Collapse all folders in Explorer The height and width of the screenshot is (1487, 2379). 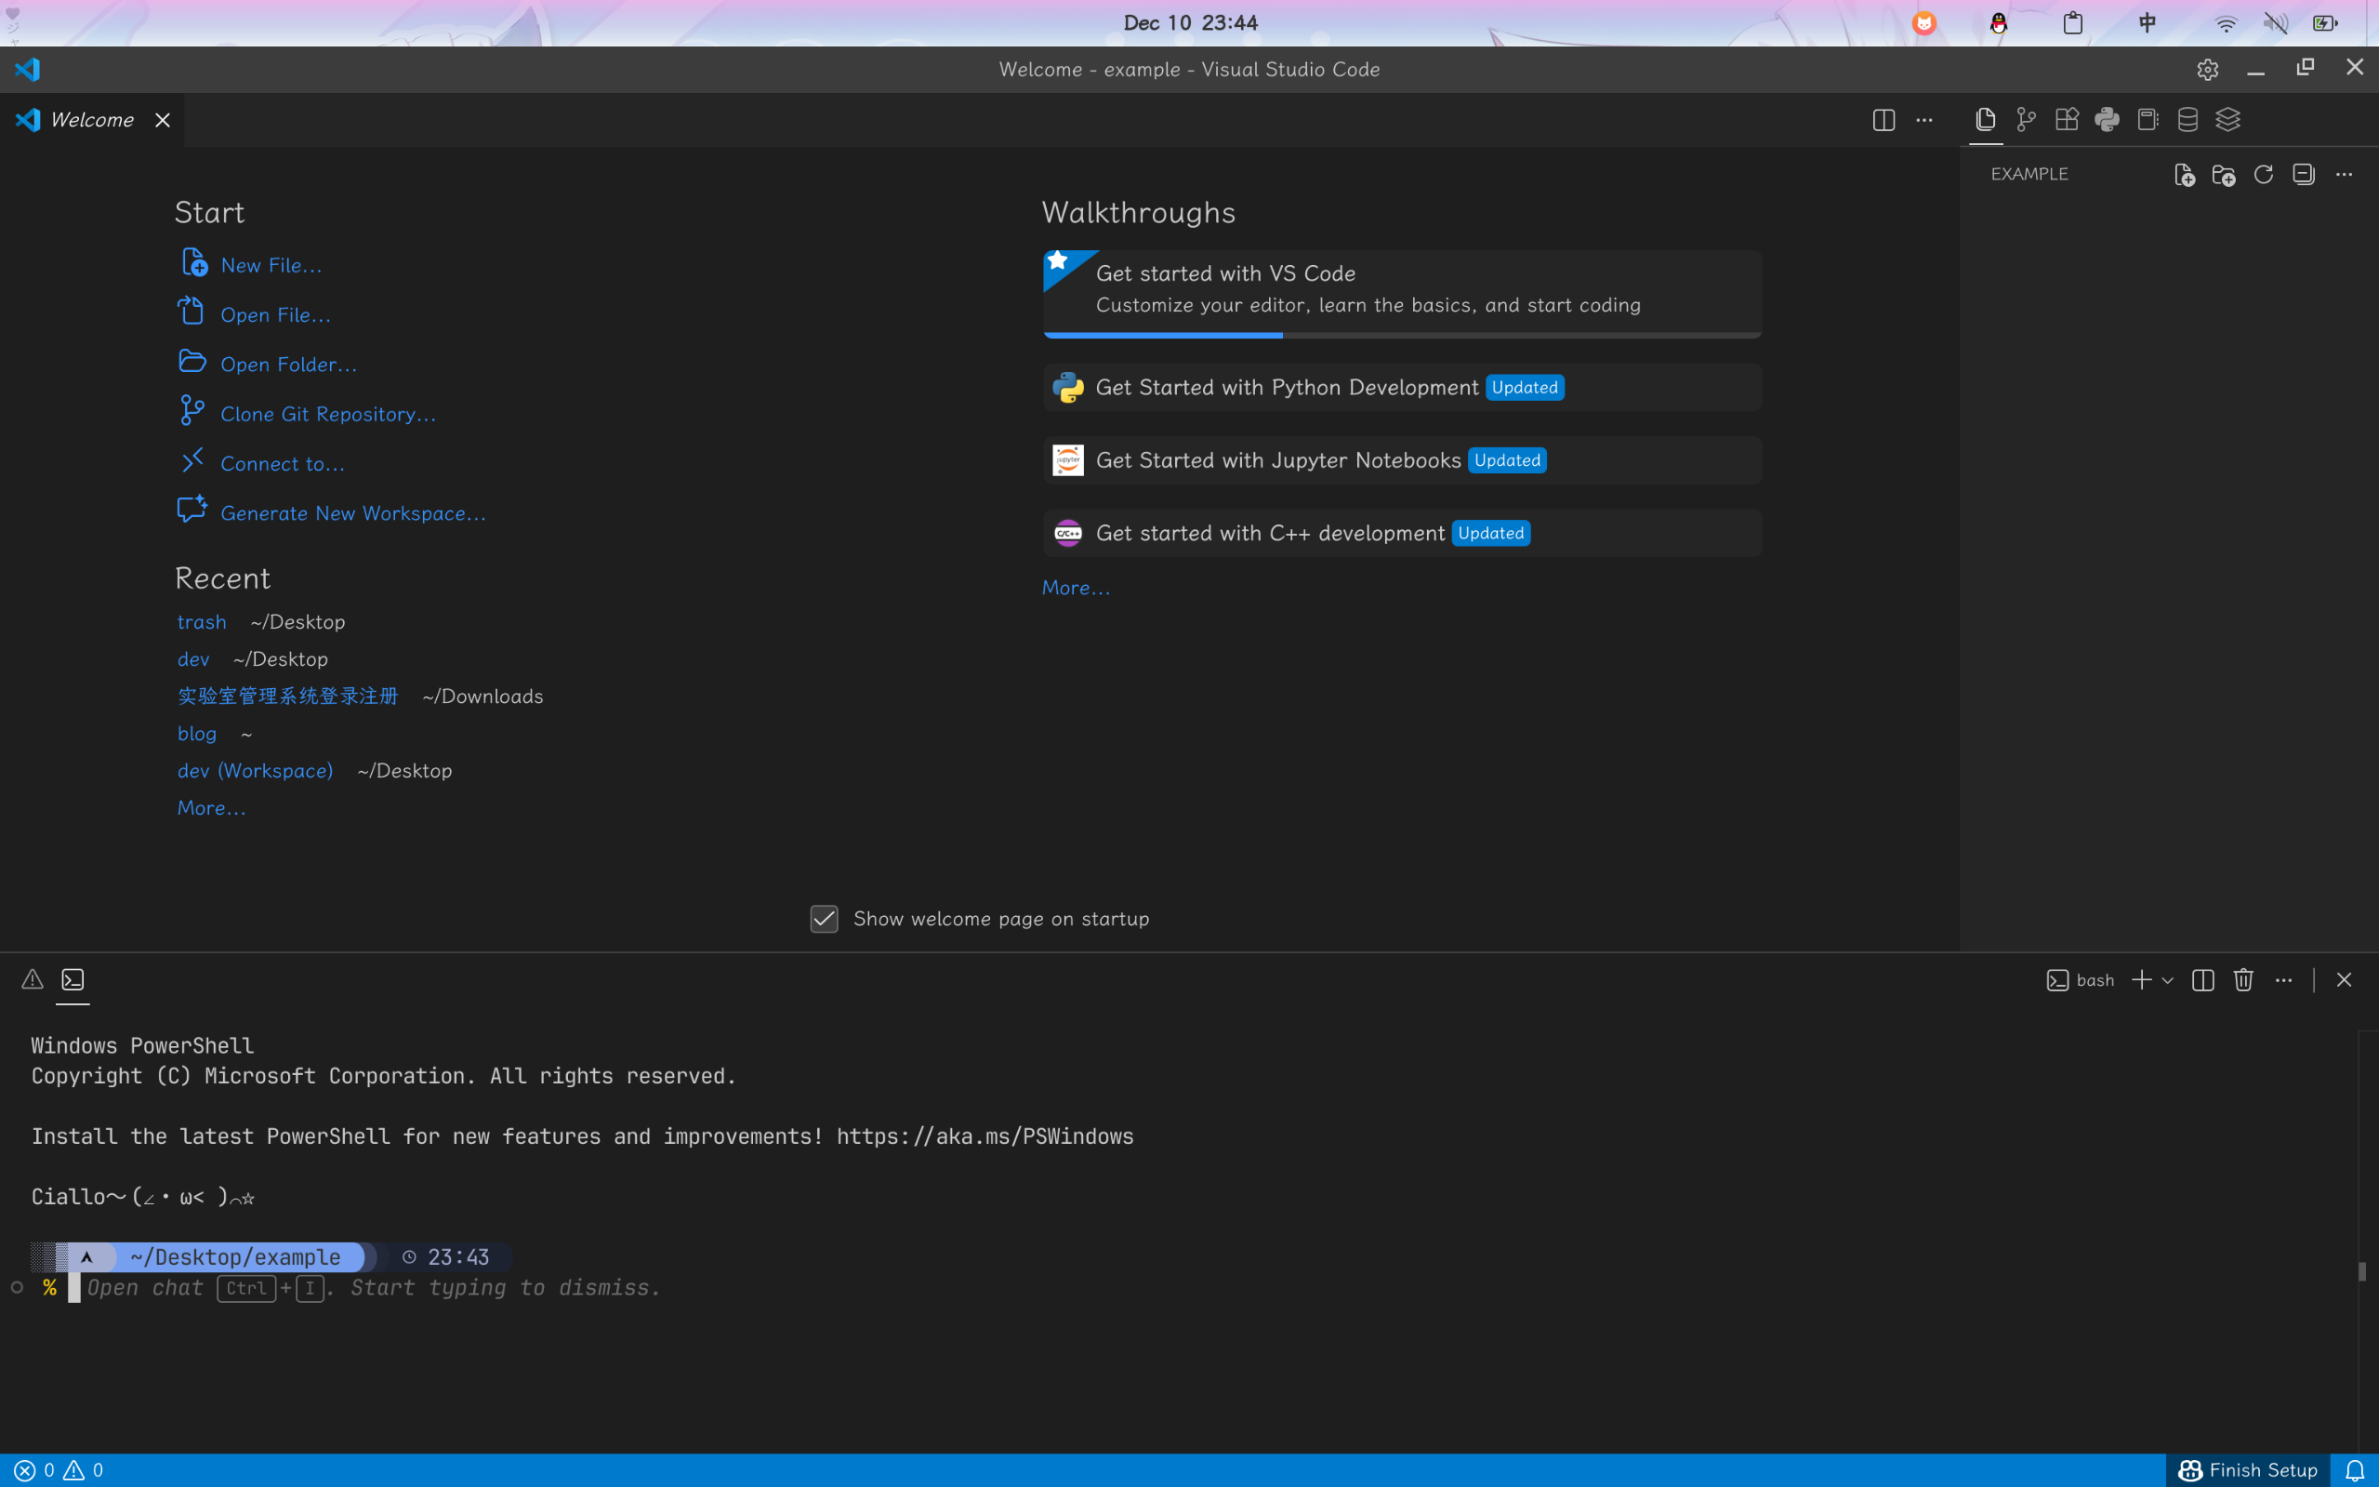2304,175
